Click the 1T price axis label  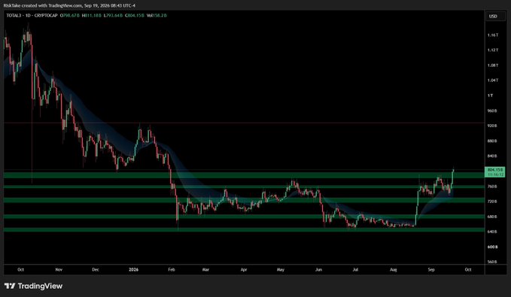491,95
